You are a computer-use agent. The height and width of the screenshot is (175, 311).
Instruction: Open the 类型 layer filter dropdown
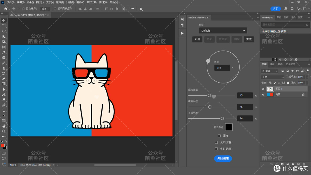[x=270, y=71]
